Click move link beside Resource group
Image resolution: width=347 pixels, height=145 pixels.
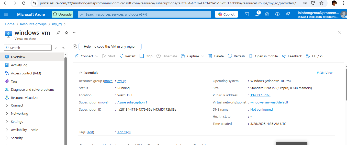[x=108, y=81]
